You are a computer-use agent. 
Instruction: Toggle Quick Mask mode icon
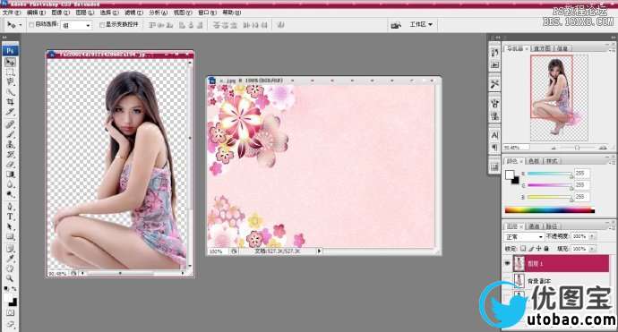tap(10, 313)
